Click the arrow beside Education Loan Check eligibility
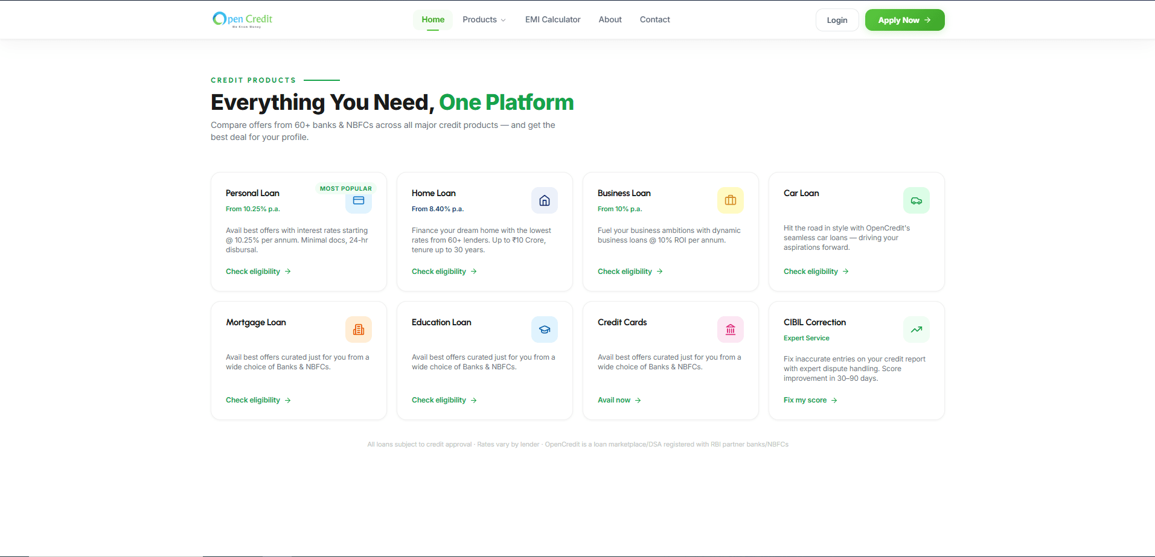 coord(474,400)
